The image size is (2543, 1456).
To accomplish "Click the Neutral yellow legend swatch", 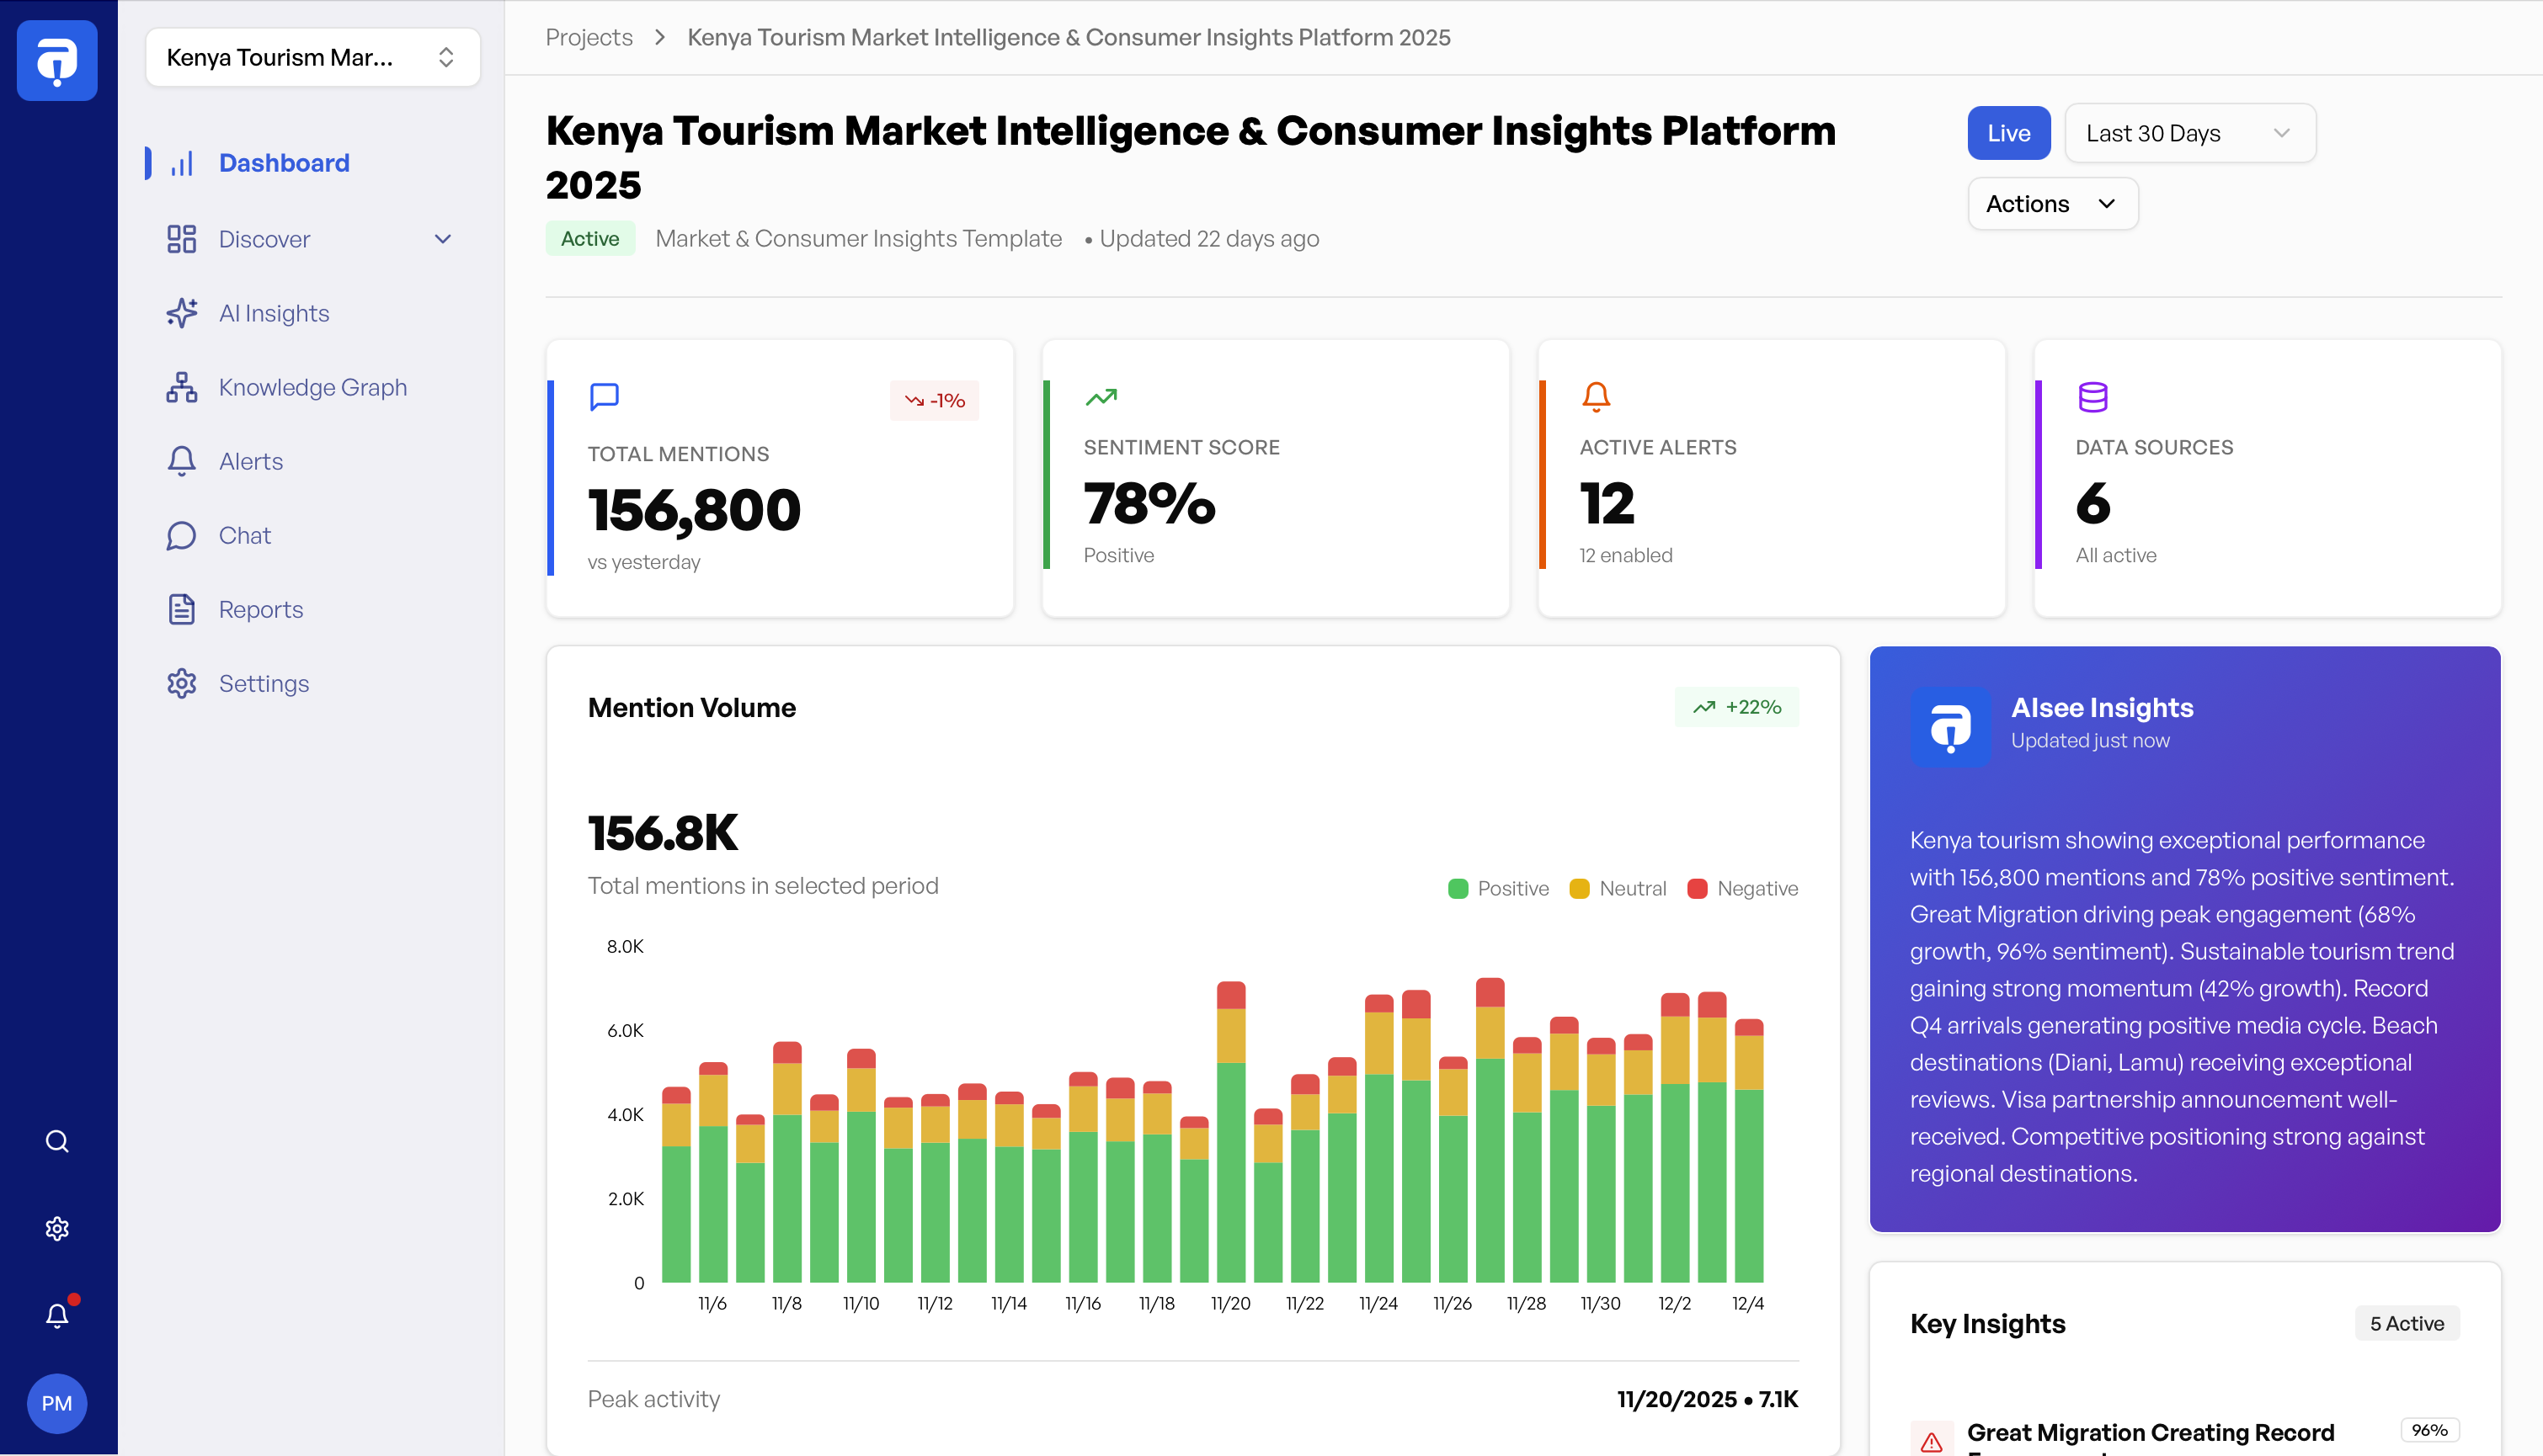I will pos(1580,888).
